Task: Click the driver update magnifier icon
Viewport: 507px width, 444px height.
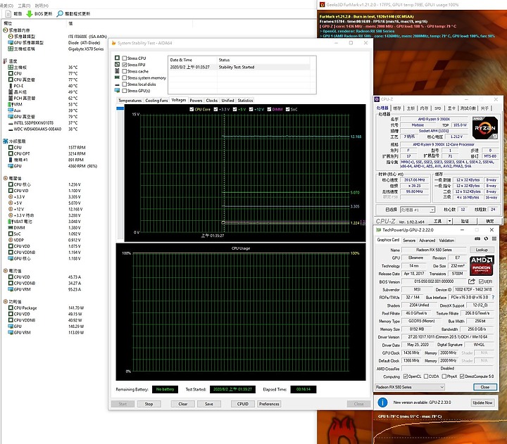Action: 60,13
